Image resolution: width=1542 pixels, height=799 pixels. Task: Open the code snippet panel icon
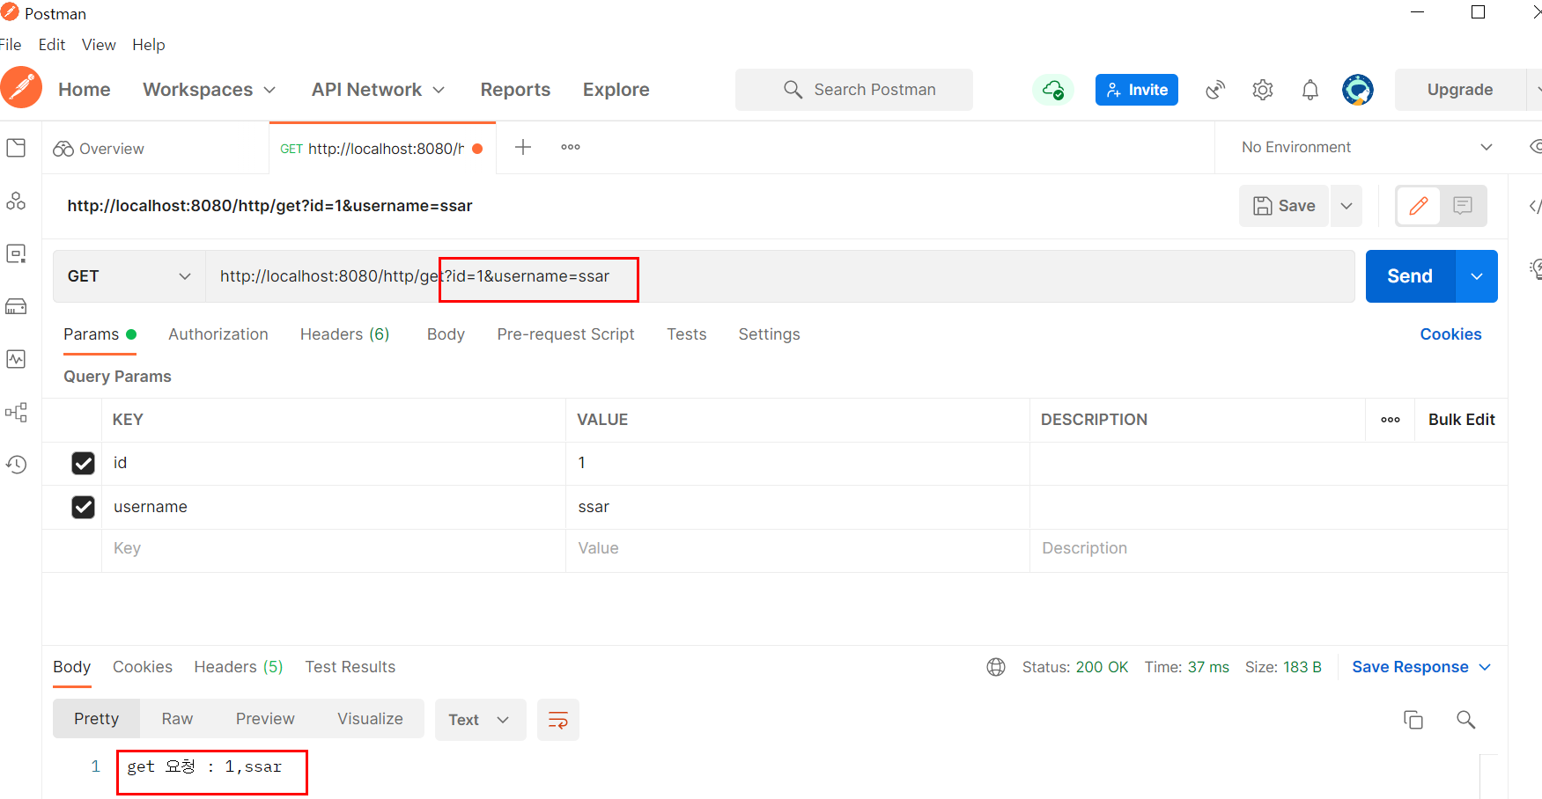pyautogui.click(x=1534, y=206)
